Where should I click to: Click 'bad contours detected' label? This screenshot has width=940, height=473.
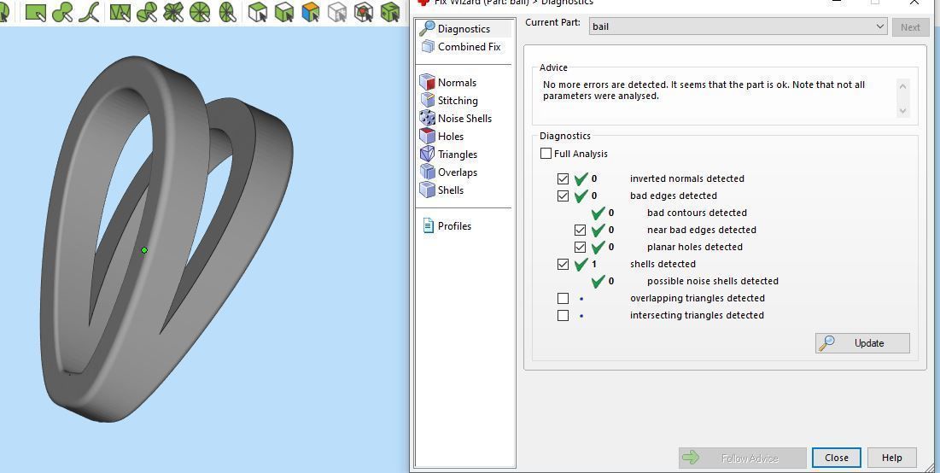tap(697, 213)
